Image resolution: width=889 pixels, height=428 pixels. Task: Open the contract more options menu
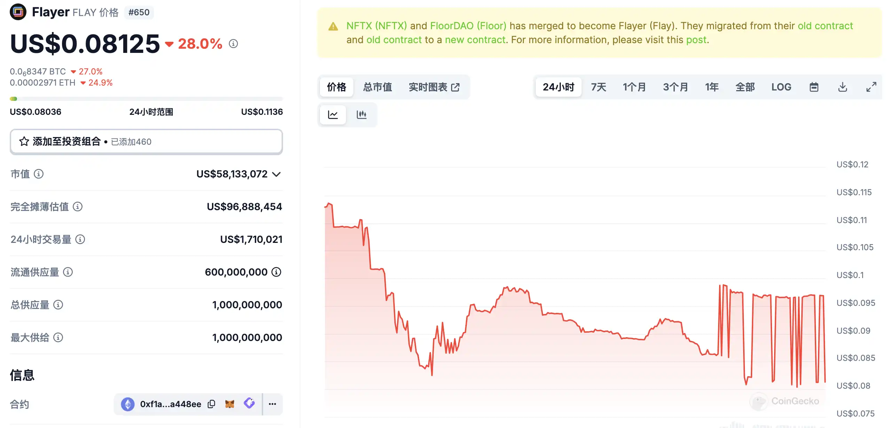272,404
